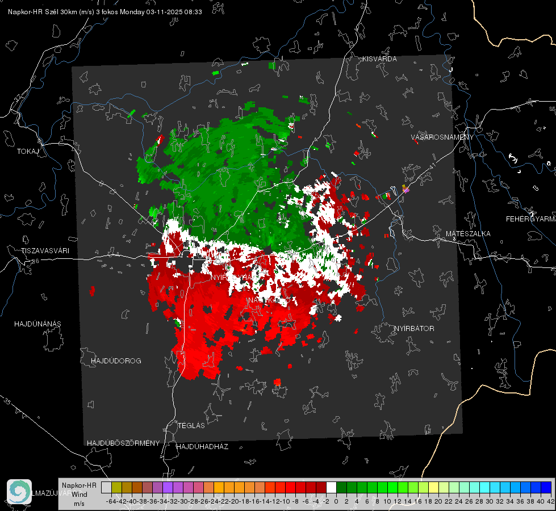Select the olive swatch above -64
Screen dimensions: 556x511
pyautogui.click(x=116, y=487)
